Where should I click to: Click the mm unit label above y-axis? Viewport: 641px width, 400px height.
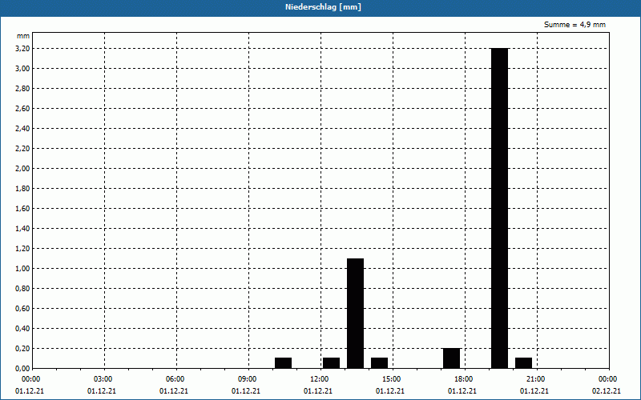point(23,36)
